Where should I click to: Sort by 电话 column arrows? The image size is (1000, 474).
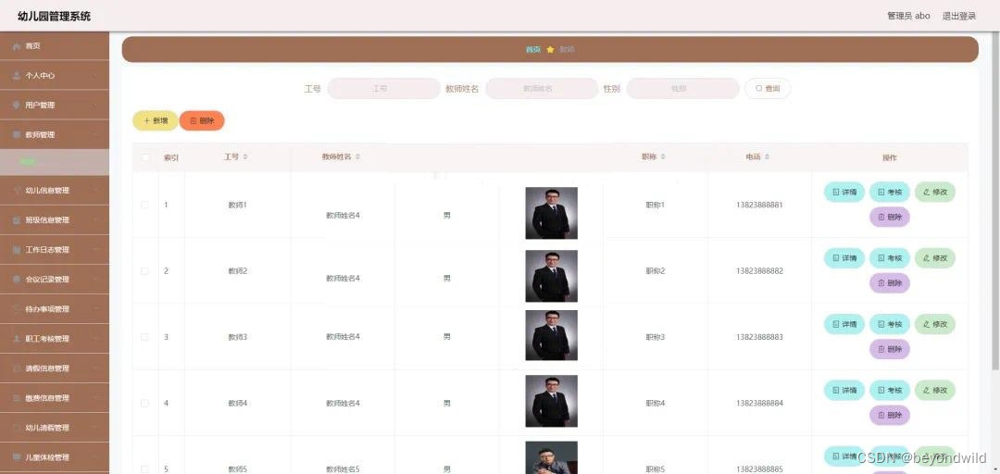tap(768, 157)
